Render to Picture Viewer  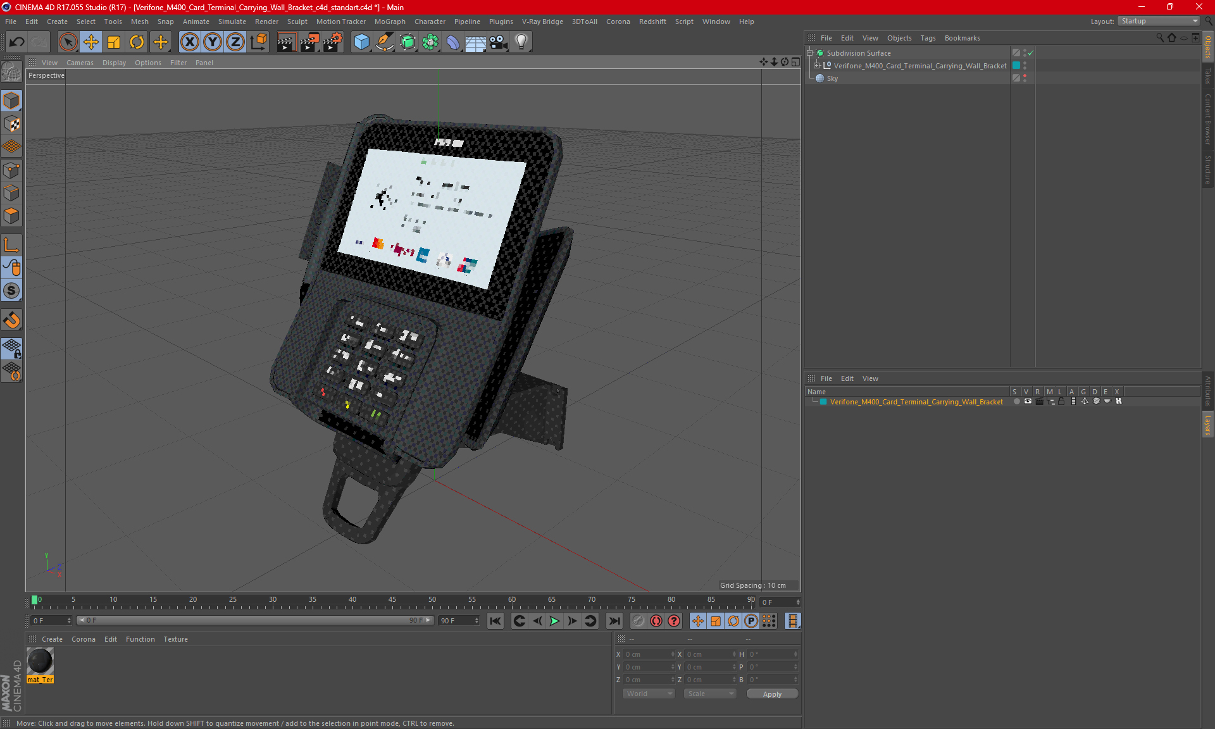[309, 42]
